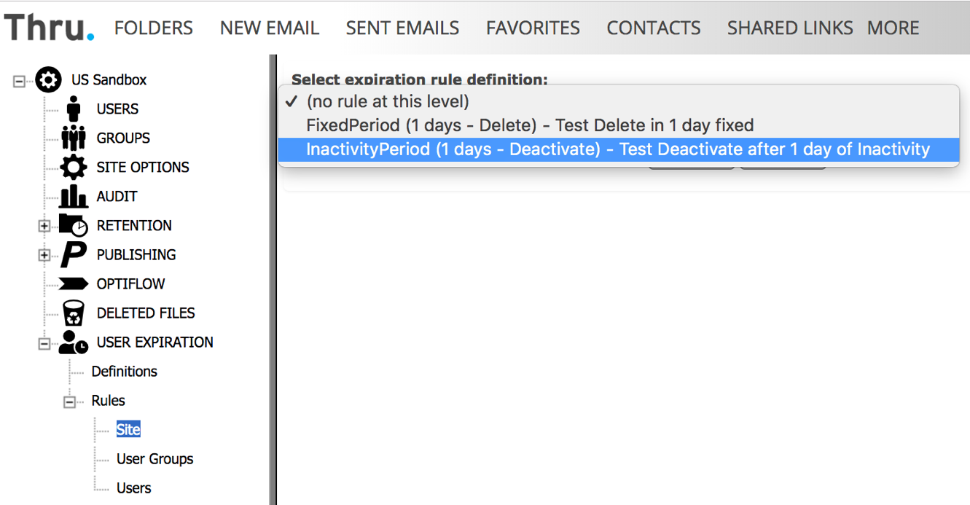The height and width of the screenshot is (505, 970).
Task: Click the User Expiration person-clock icon
Action: click(x=74, y=342)
